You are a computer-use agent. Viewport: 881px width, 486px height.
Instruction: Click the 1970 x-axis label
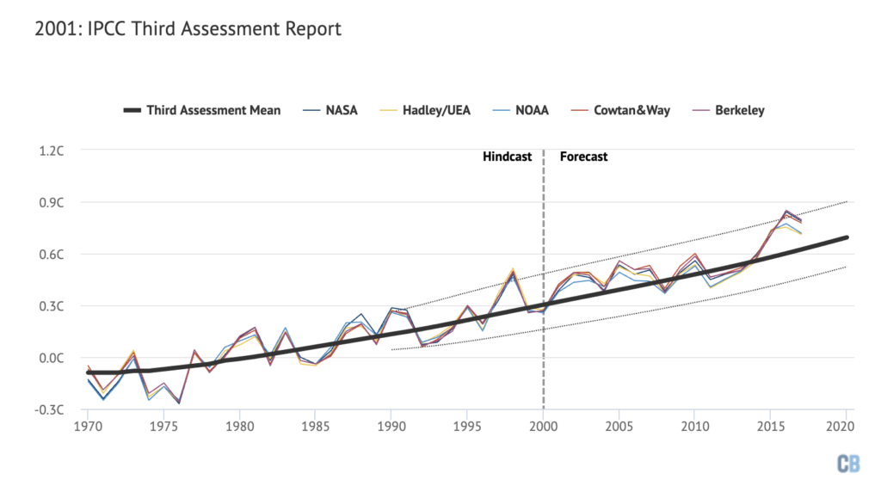(89, 427)
